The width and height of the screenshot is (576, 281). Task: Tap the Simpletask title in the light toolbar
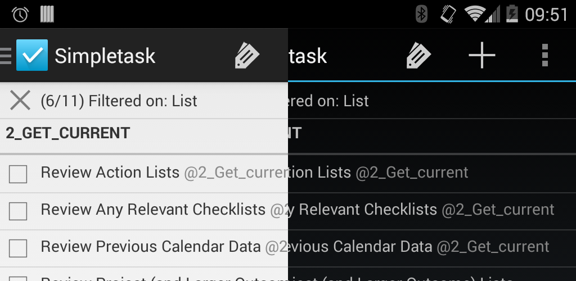(x=105, y=56)
